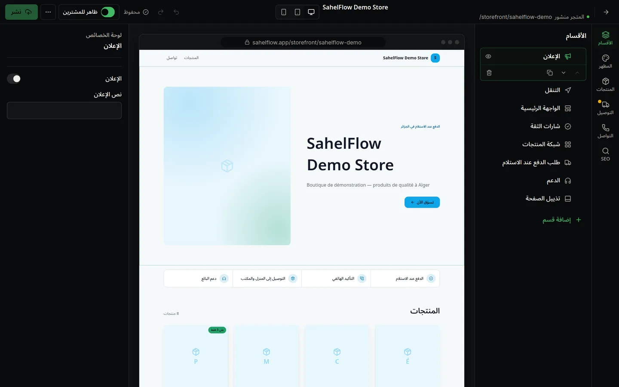Toggle eye visibility of الإعلان section
The height and width of the screenshot is (387, 619).
pos(488,56)
